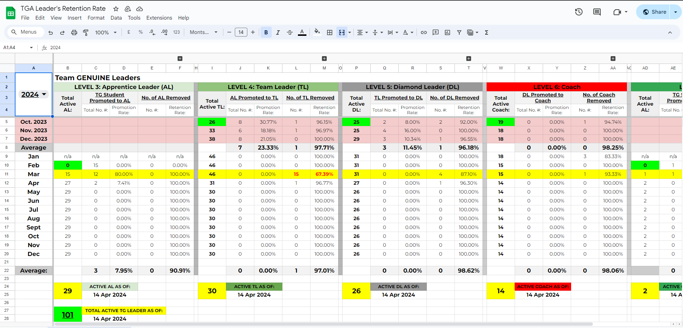Start a Meet video call
Viewport: 683px width, 328px height.
point(617,12)
